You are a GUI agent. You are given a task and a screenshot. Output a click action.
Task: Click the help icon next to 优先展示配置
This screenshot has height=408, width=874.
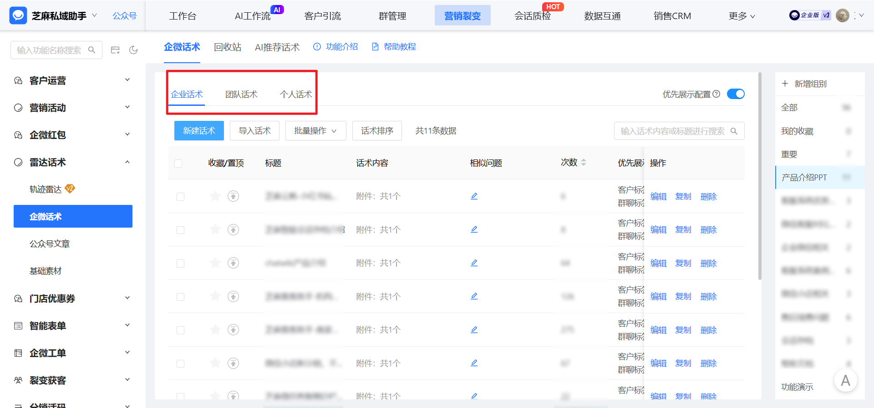pos(716,94)
